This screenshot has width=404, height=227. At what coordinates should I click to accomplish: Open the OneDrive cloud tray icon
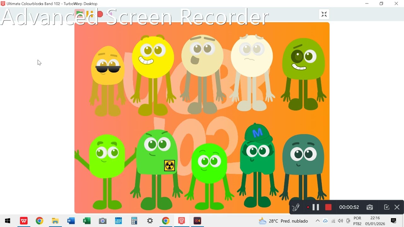pos(325,221)
